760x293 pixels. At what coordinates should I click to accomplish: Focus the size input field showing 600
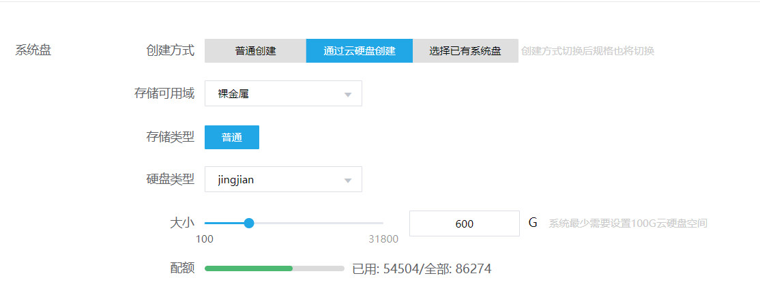(464, 223)
